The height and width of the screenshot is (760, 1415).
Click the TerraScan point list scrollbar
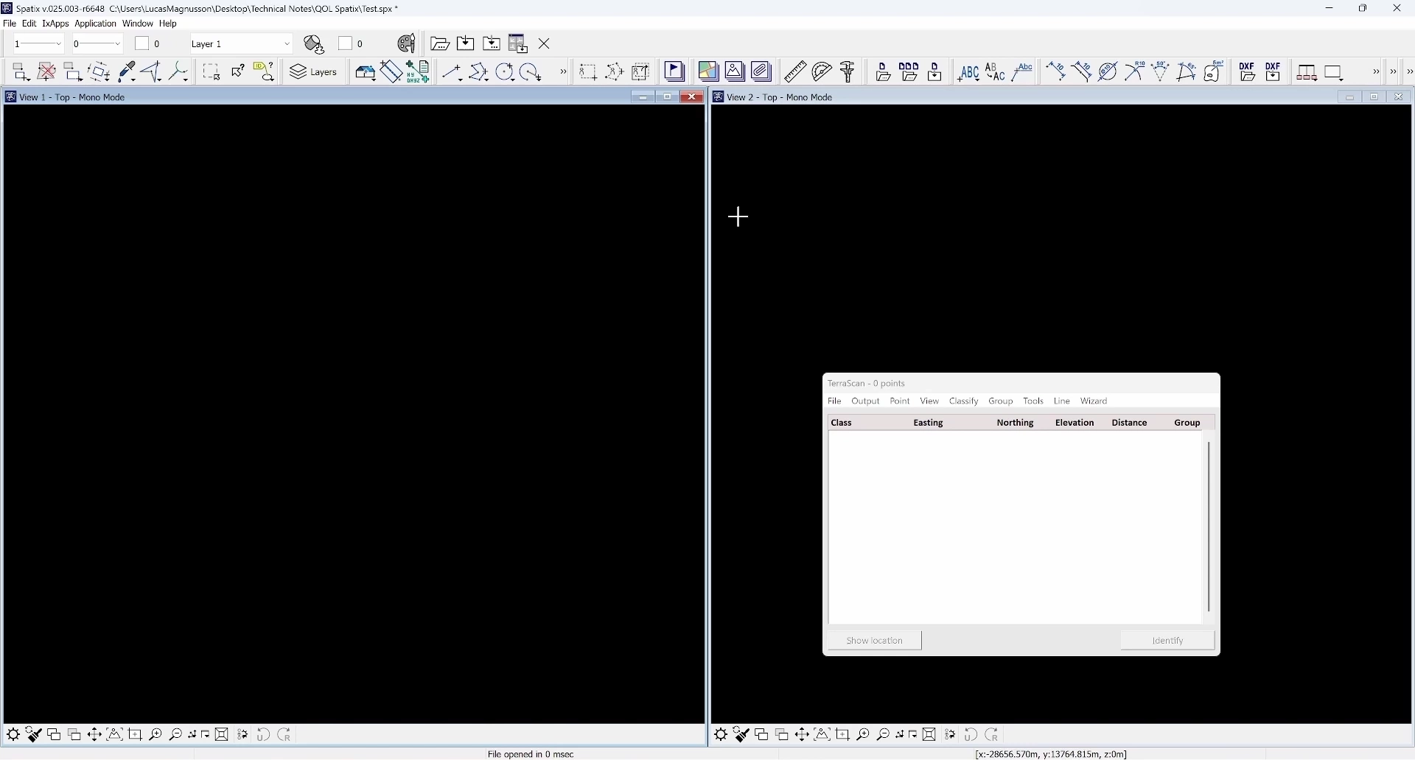(1209, 527)
